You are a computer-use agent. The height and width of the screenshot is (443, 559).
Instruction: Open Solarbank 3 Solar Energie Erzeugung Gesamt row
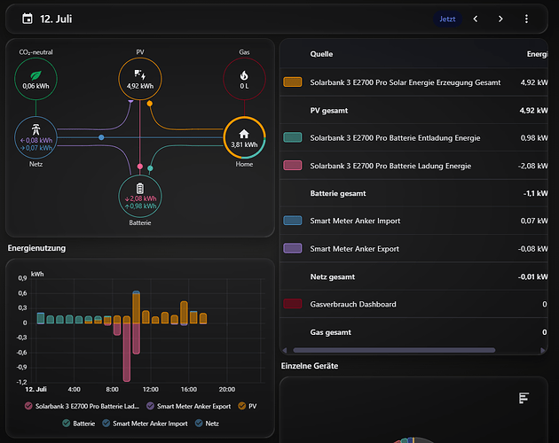pyautogui.click(x=413, y=82)
